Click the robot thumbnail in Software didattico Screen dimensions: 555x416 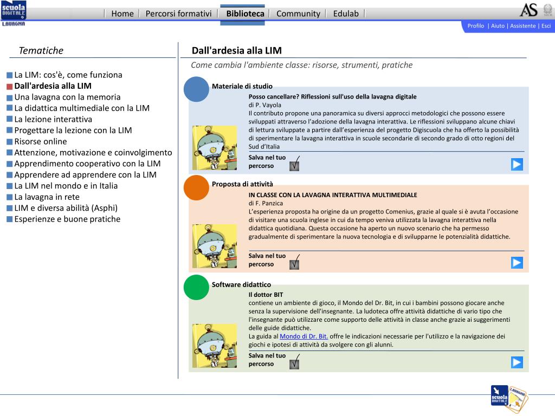coord(215,346)
